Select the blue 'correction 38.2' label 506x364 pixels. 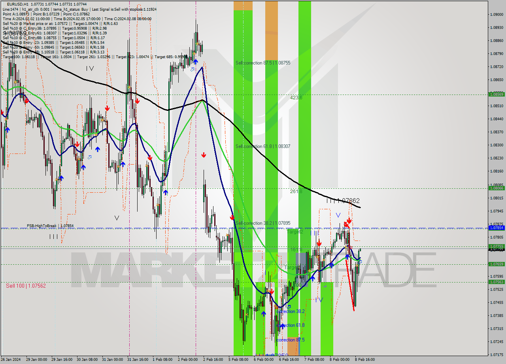[x=291, y=311]
